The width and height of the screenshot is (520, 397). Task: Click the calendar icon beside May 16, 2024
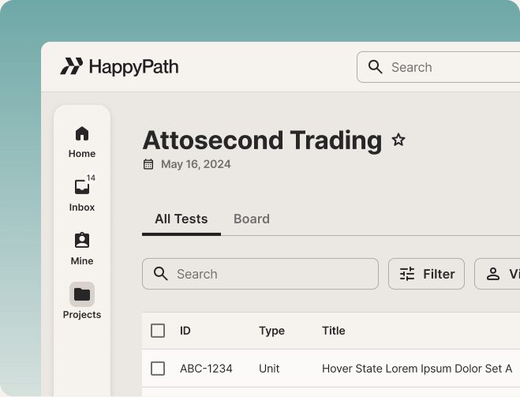click(148, 164)
